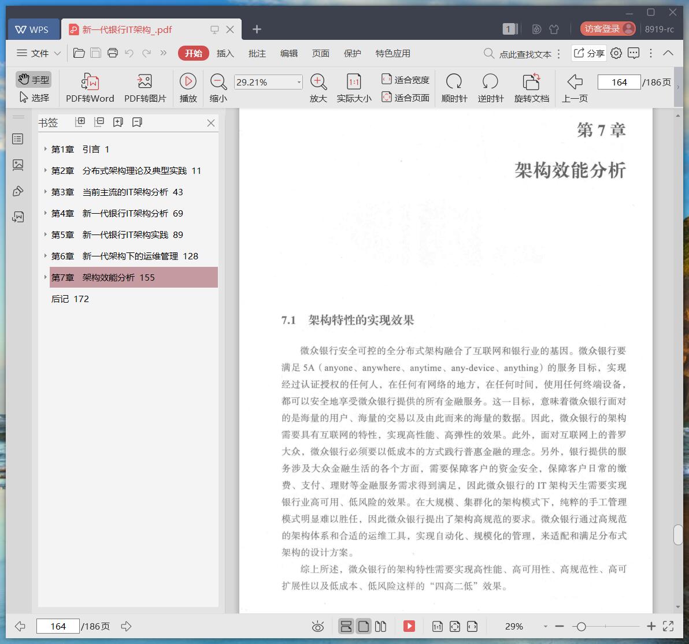Image resolution: width=689 pixels, height=644 pixels.
Task: Click the 分享 share button
Action: point(589,53)
